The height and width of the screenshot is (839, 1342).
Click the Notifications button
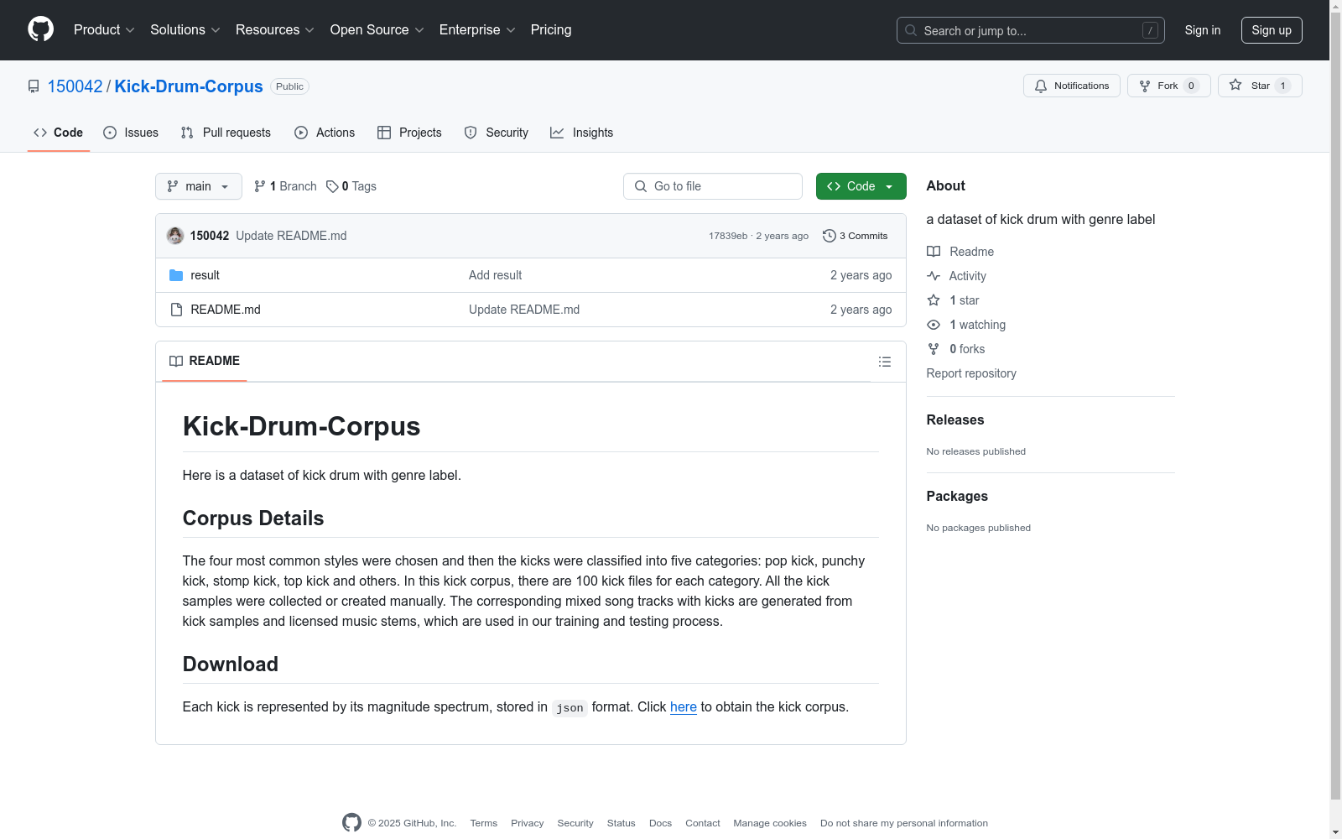pyautogui.click(x=1072, y=86)
